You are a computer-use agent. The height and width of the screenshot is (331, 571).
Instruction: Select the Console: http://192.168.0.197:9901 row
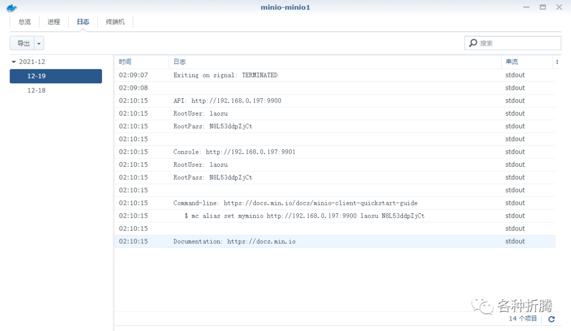(335, 152)
